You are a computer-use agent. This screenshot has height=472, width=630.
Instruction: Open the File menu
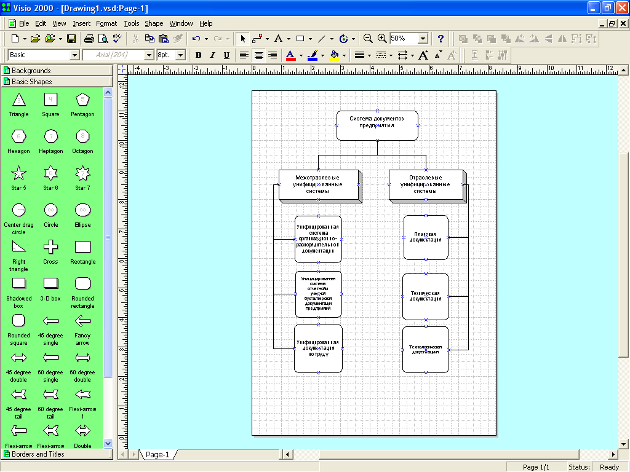(x=24, y=23)
